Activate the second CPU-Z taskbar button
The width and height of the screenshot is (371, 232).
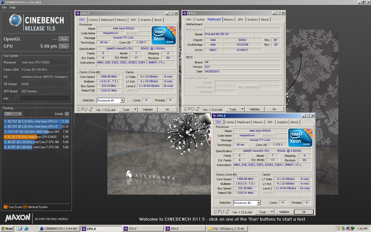pos(143,229)
